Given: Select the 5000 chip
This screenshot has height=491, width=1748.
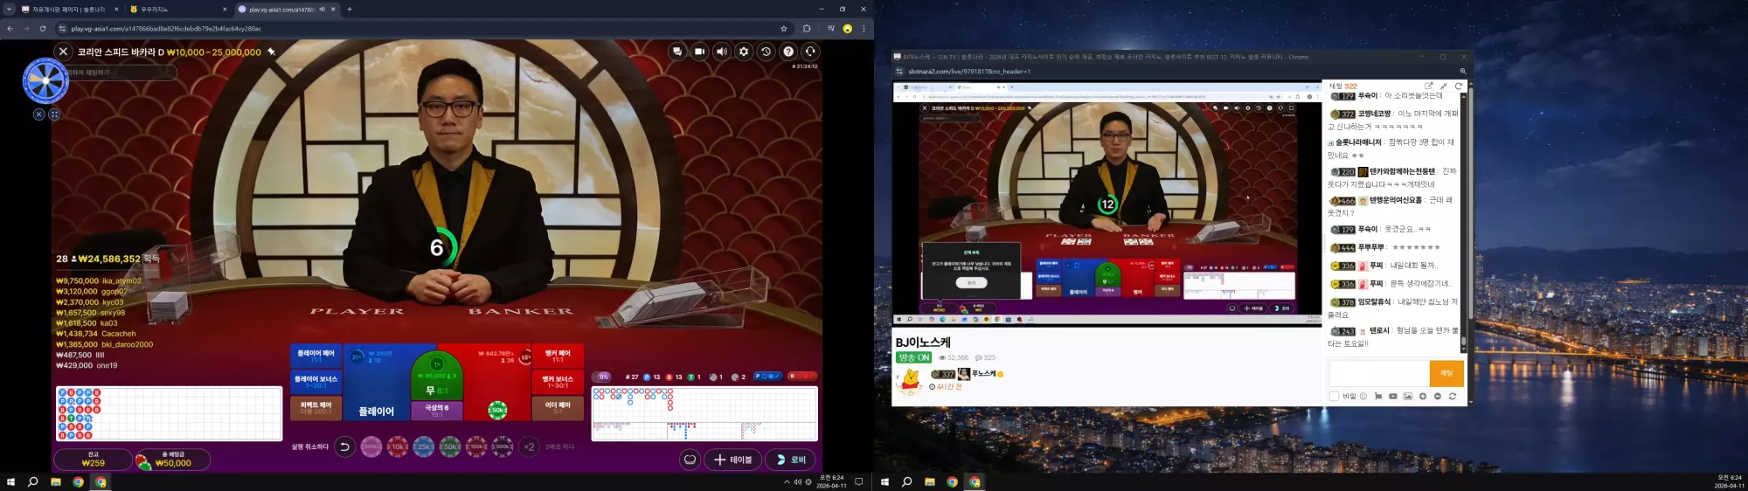Looking at the screenshot, I should pos(371,446).
